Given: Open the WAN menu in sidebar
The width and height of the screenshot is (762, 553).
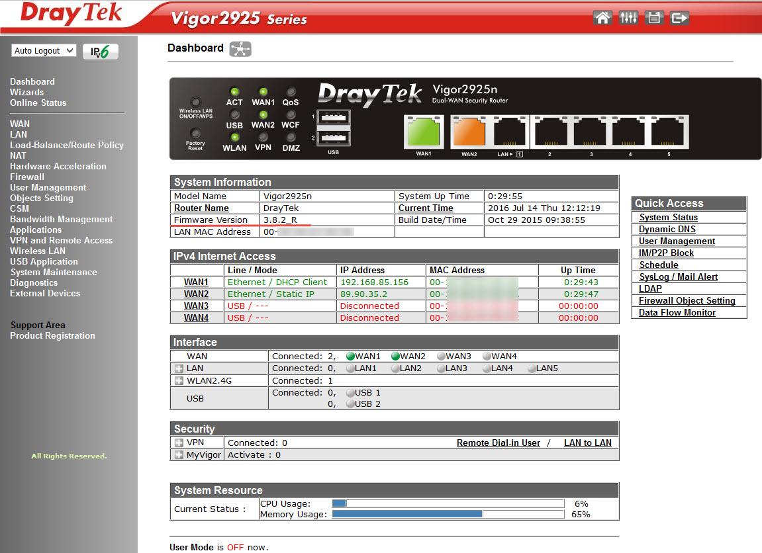Looking at the screenshot, I should (19, 124).
